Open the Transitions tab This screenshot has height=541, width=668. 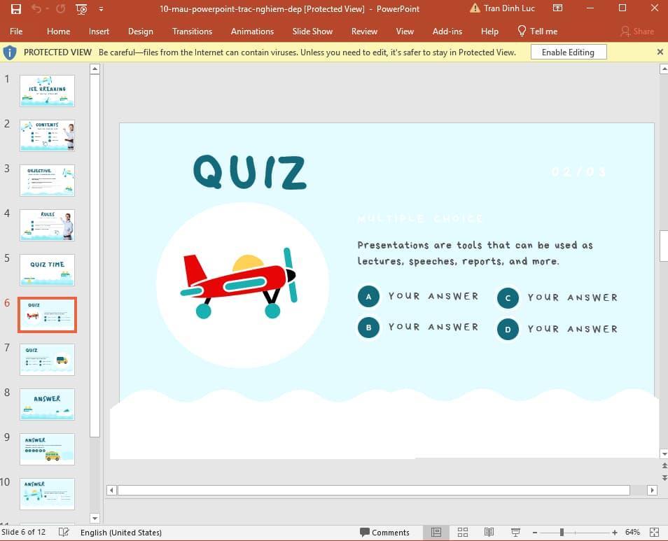coord(192,31)
